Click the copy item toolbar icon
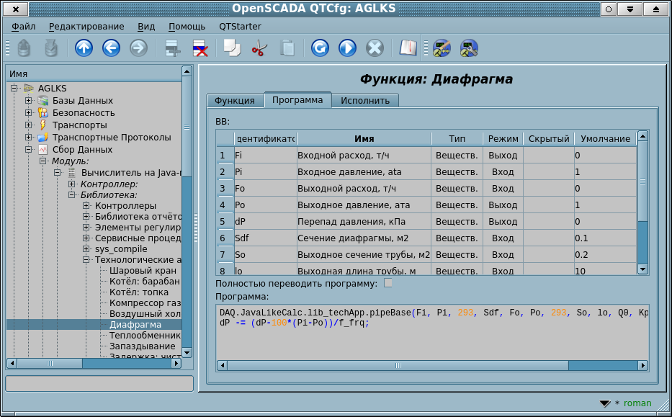The width and height of the screenshot is (672, 417). (x=232, y=48)
